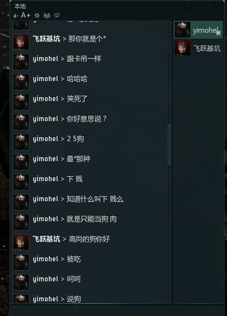Click 飞跃基坑 portrait in the member list

tap(182, 48)
